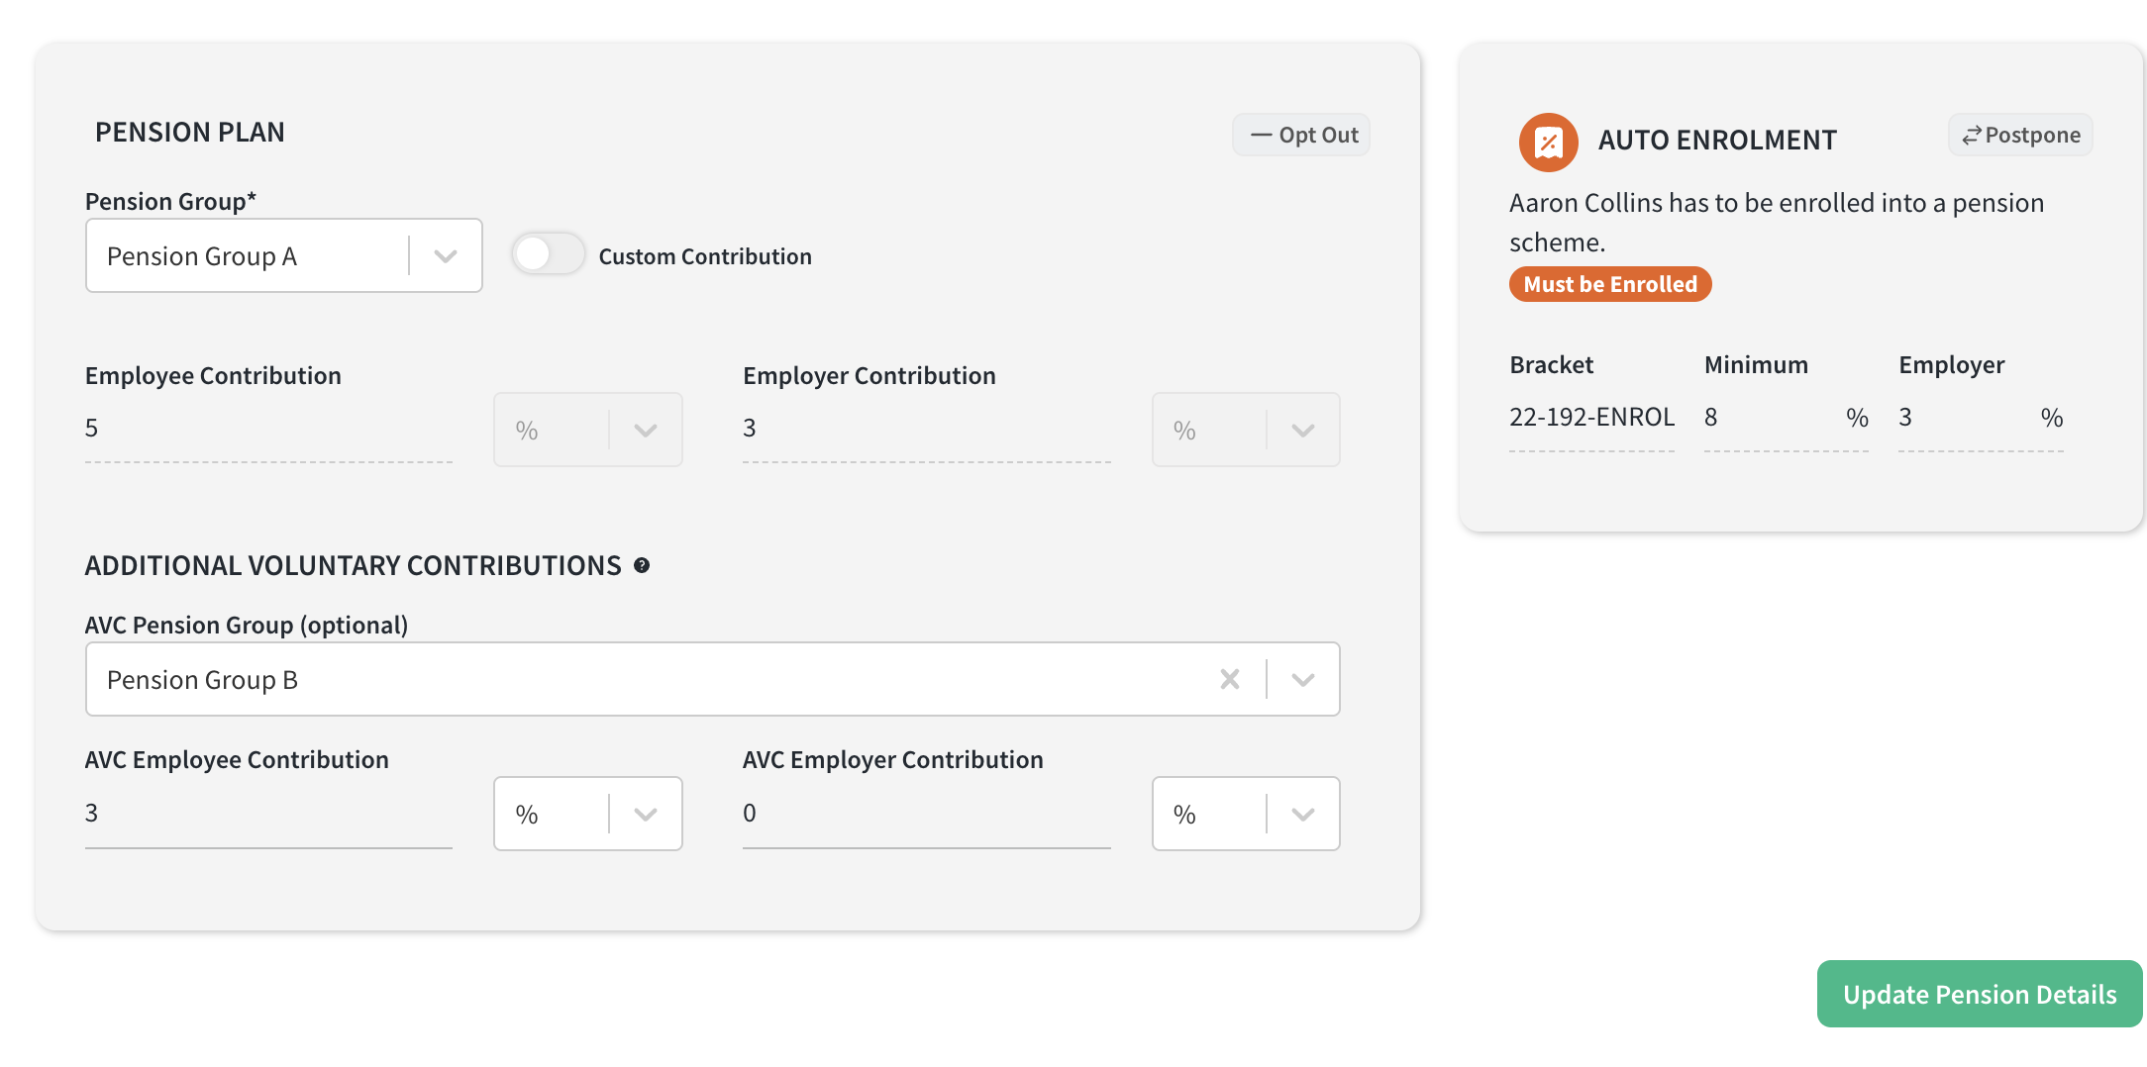Click the Employer column header
The height and width of the screenshot is (1067, 2147).
coord(1951,364)
